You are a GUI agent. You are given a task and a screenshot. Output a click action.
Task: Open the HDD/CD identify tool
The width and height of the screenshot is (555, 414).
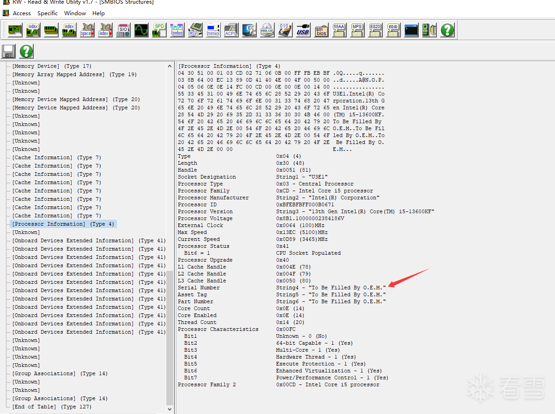coord(267,30)
